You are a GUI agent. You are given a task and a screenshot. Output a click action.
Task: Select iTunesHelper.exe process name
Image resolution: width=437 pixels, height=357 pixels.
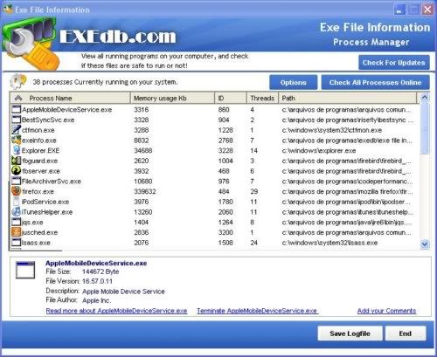tap(47, 212)
